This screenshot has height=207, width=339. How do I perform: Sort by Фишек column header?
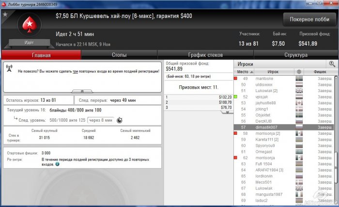click(321, 72)
